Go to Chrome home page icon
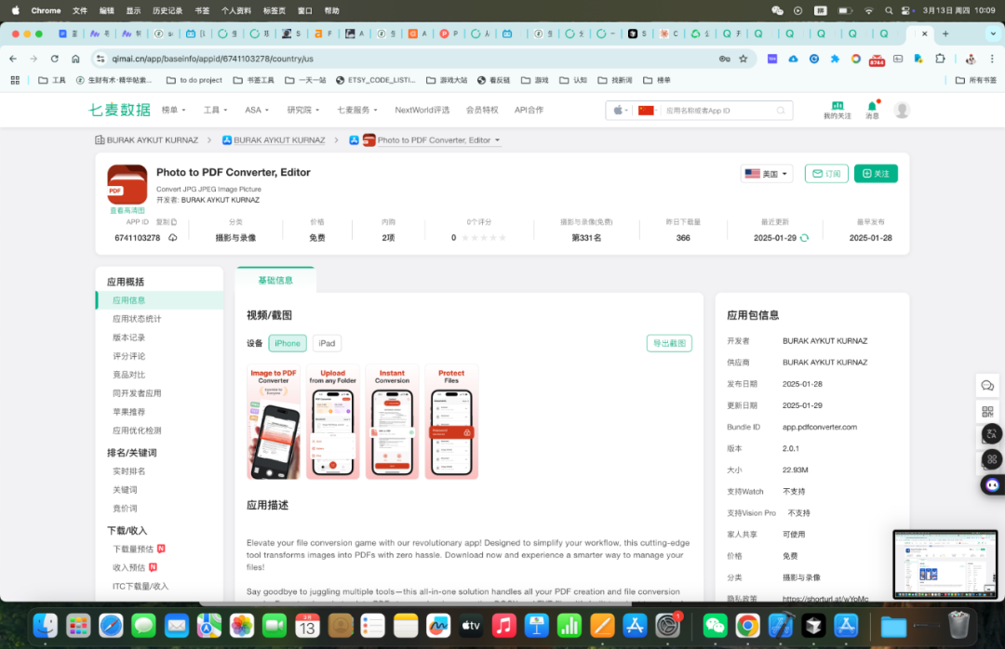The width and height of the screenshot is (1005, 649). 75,59
